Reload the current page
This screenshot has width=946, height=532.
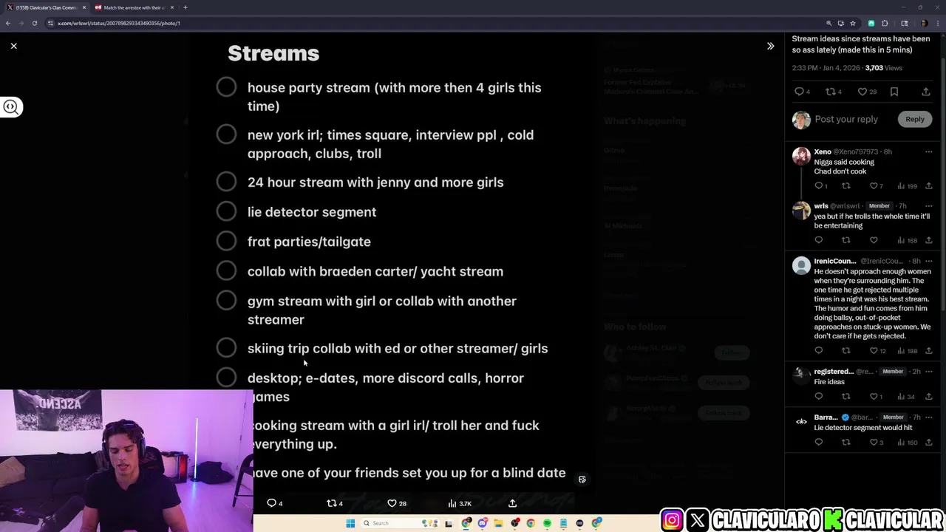34,23
